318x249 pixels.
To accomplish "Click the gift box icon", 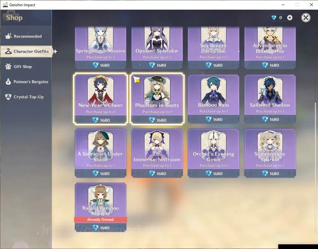I will (8, 66).
